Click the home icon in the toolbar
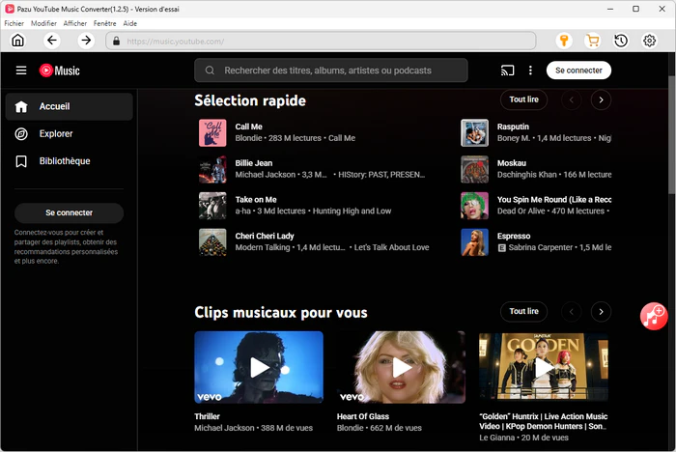 click(x=17, y=41)
